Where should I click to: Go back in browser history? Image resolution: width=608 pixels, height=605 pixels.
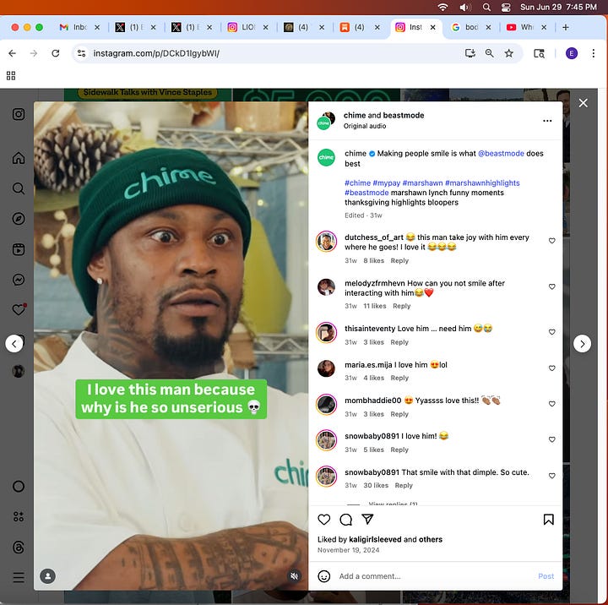pyautogui.click(x=13, y=53)
